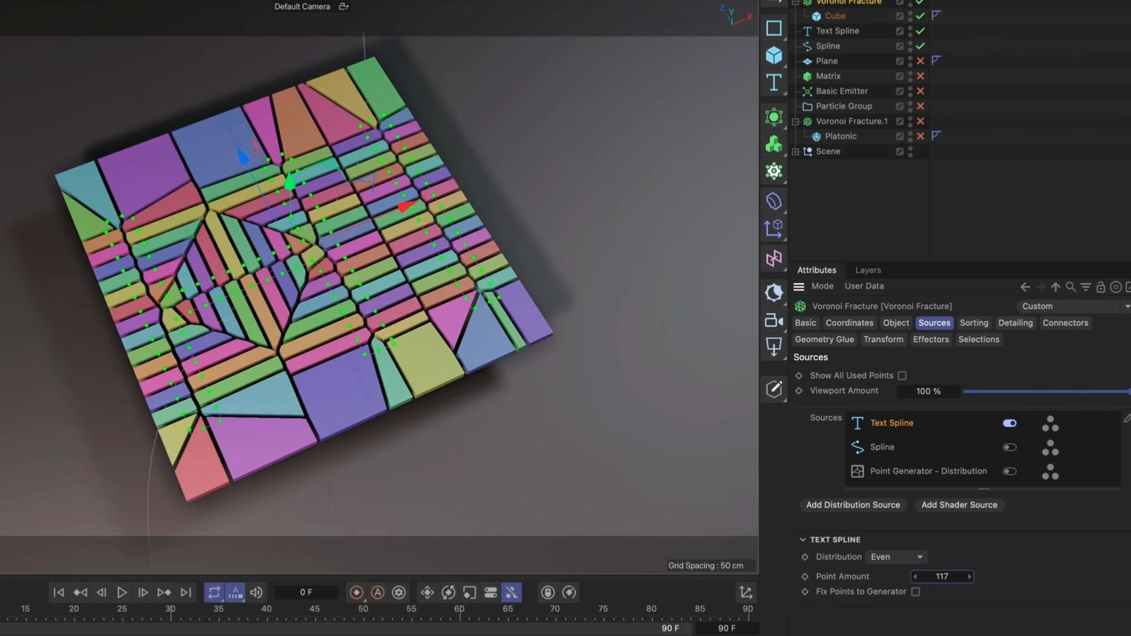The height and width of the screenshot is (636, 1131).
Task: Click the Play Forward button
Action: tap(122, 592)
